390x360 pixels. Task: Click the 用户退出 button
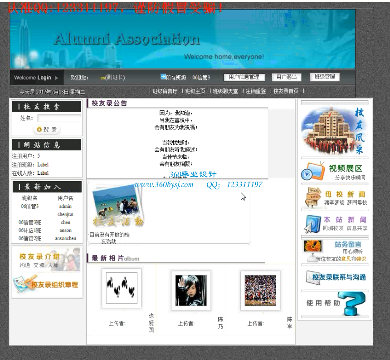tap(286, 77)
